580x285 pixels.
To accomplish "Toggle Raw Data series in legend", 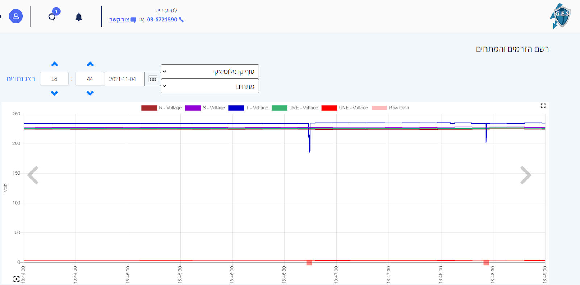I will tap(390, 108).
